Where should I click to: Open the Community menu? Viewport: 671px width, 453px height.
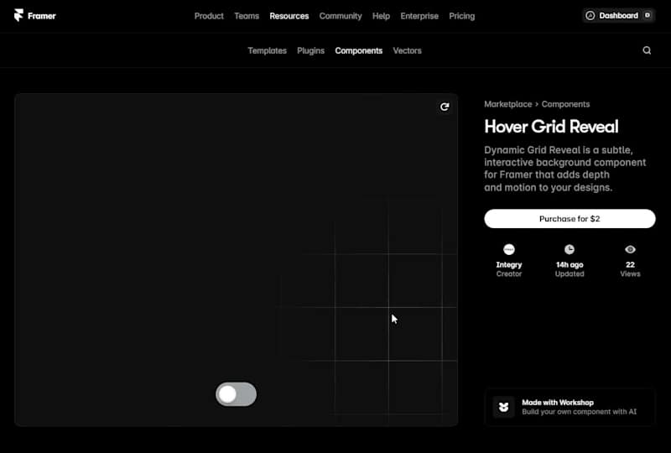(341, 16)
